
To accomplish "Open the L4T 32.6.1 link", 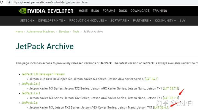I will click(x=161, y=107).
